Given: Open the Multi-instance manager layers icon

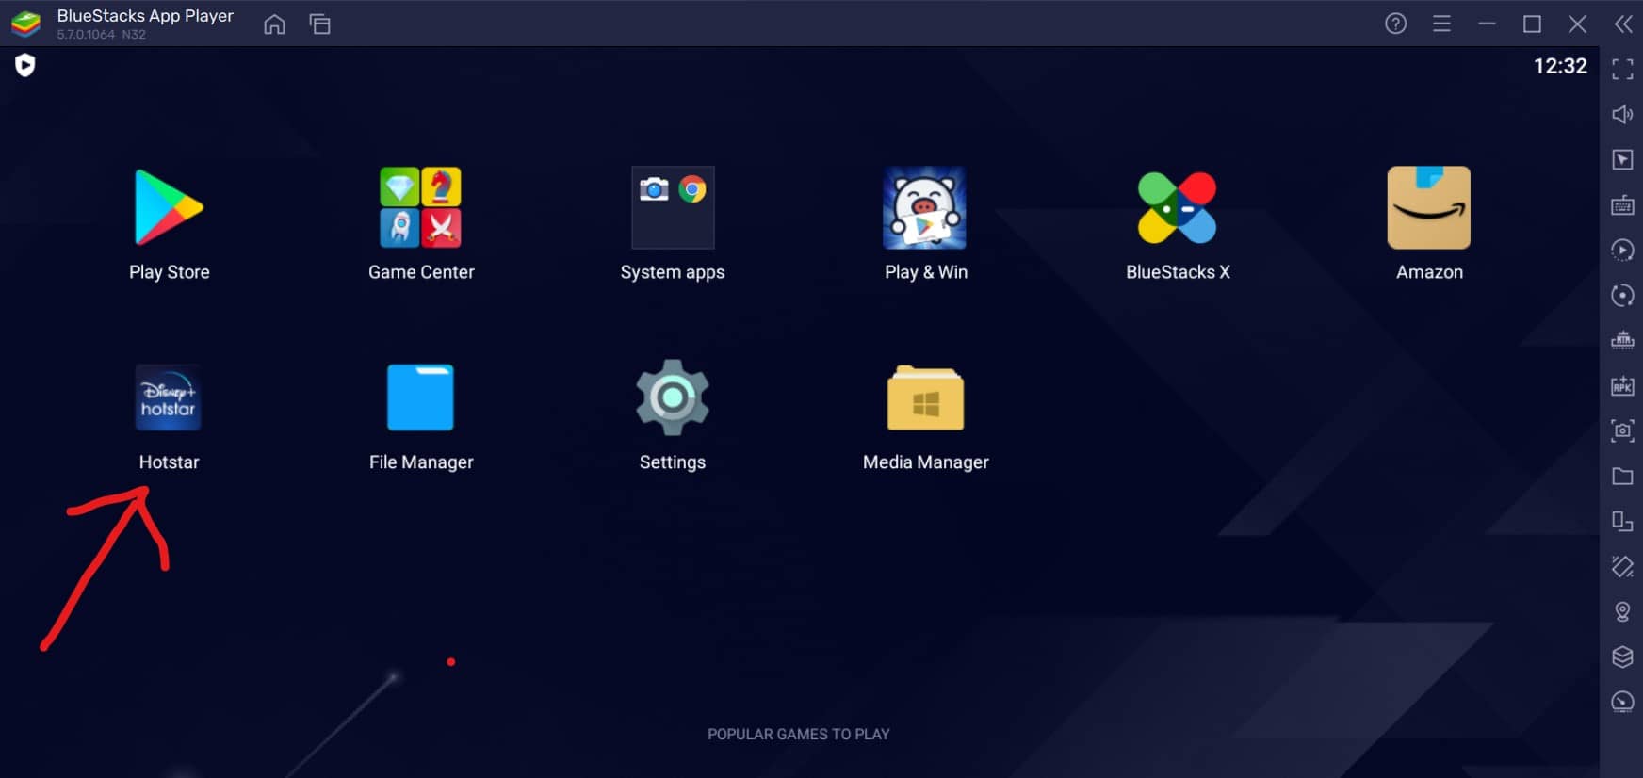Looking at the screenshot, I should 1622,656.
